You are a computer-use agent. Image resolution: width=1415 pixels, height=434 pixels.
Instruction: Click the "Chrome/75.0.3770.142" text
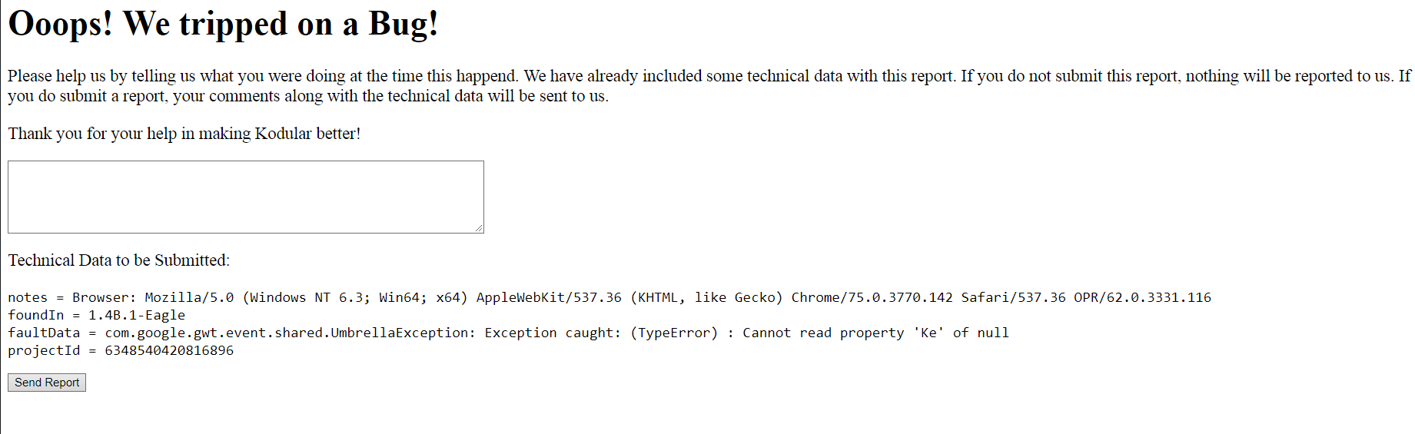pos(872,297)
